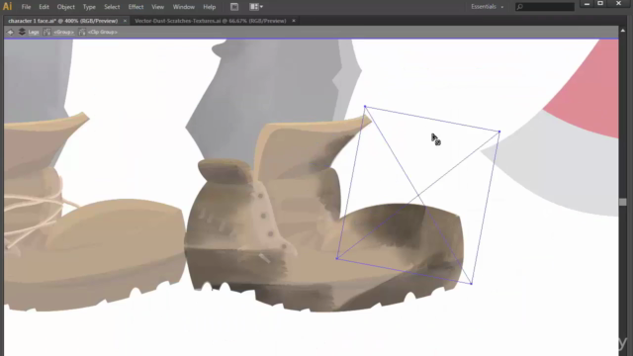Click the Adobe Help search field

[x=545, y=7]
